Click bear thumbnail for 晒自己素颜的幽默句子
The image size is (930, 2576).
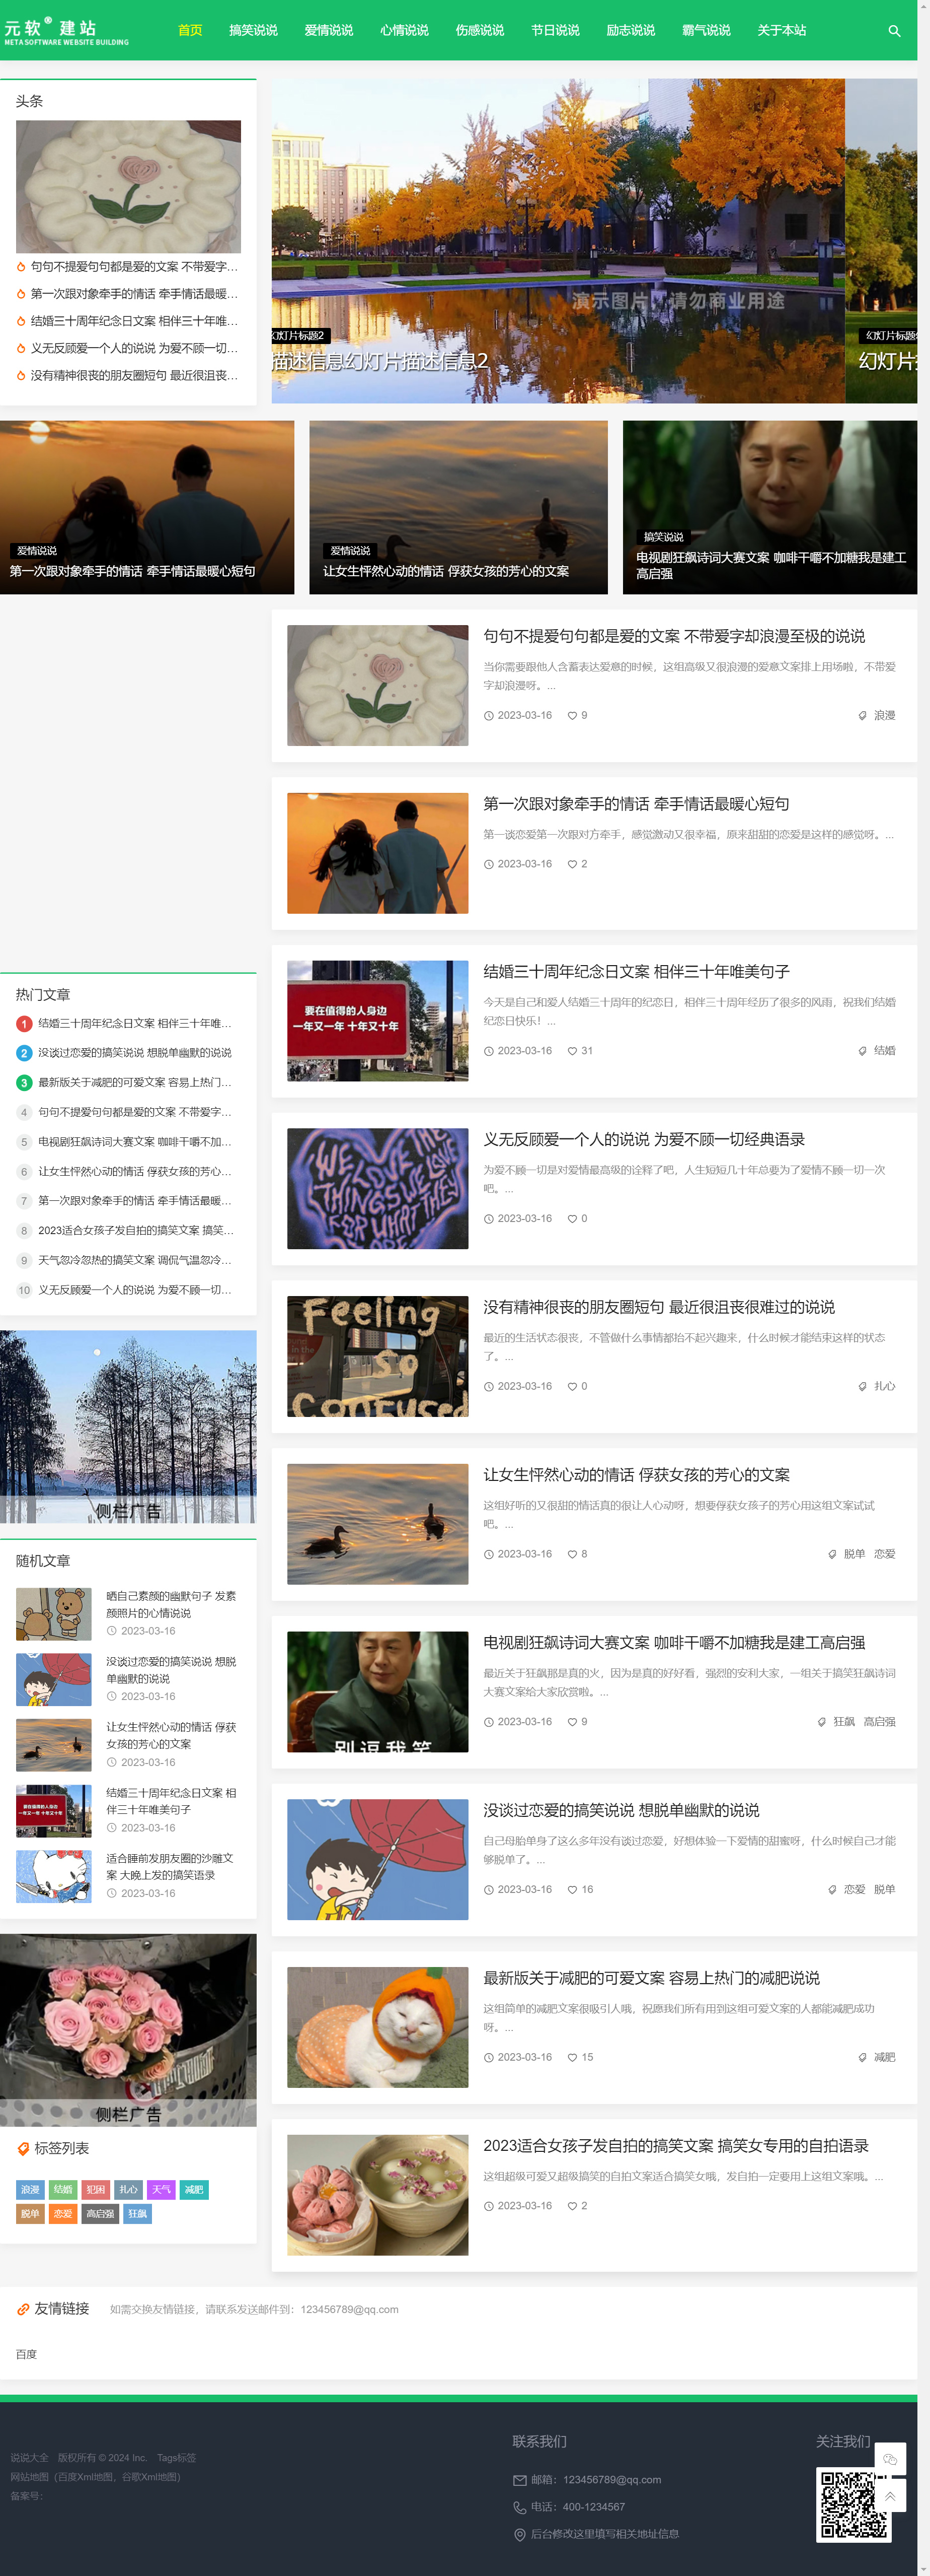click(54, 1614)
